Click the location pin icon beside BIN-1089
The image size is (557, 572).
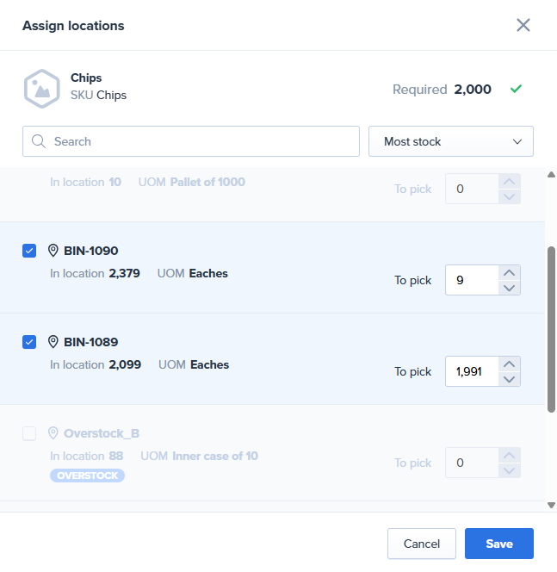pyautogui.click(x=53, y=342)
